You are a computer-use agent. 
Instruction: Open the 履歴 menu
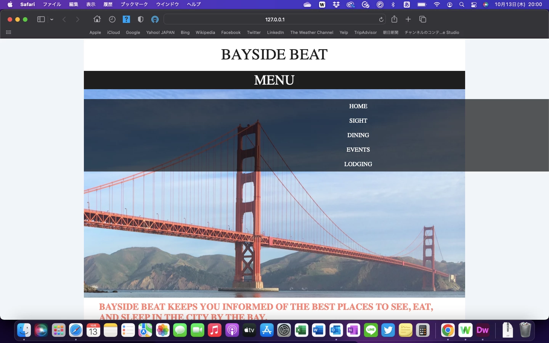[108, 5]
